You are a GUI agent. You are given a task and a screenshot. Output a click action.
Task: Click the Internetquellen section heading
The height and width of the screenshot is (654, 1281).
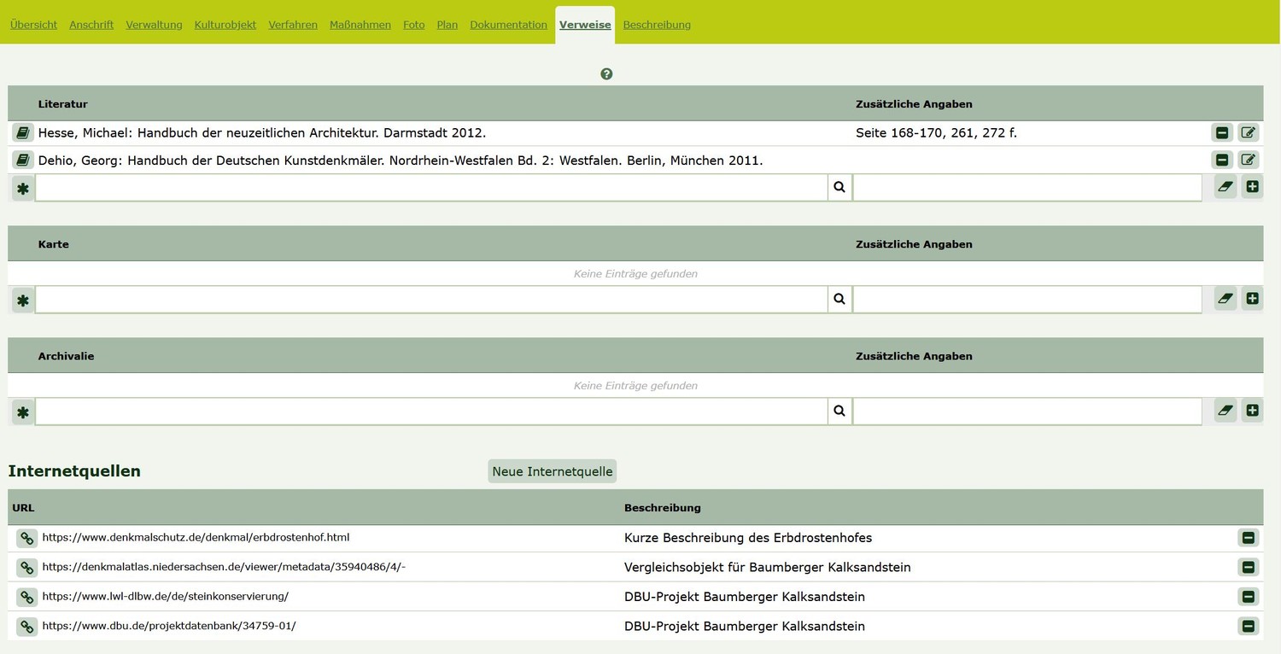[x=74, y=471]
